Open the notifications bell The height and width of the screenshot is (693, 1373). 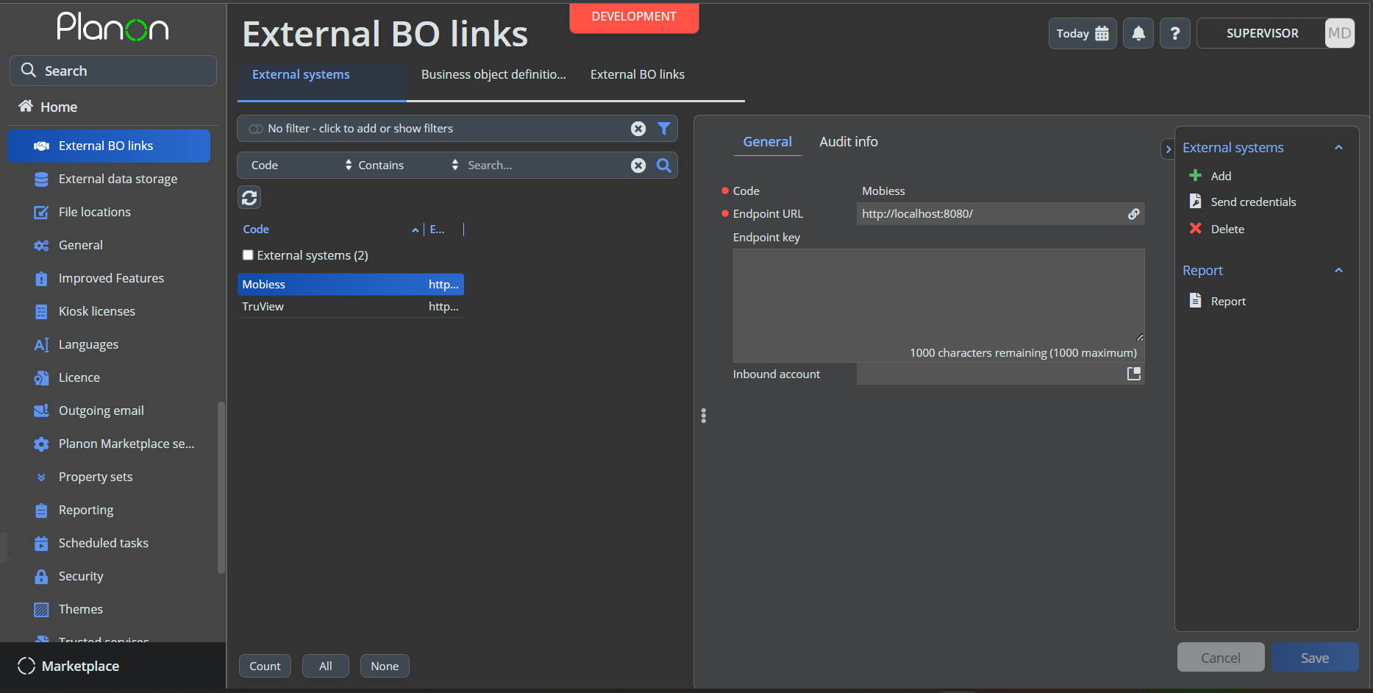[1138, 33]
